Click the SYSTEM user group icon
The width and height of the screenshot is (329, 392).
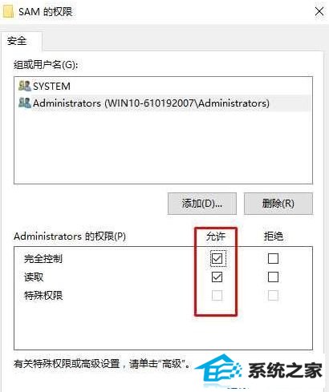pyautogui.click(x=25, y=86)
